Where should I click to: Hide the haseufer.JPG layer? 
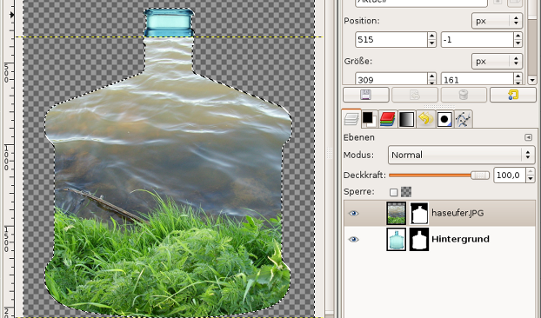353,213
